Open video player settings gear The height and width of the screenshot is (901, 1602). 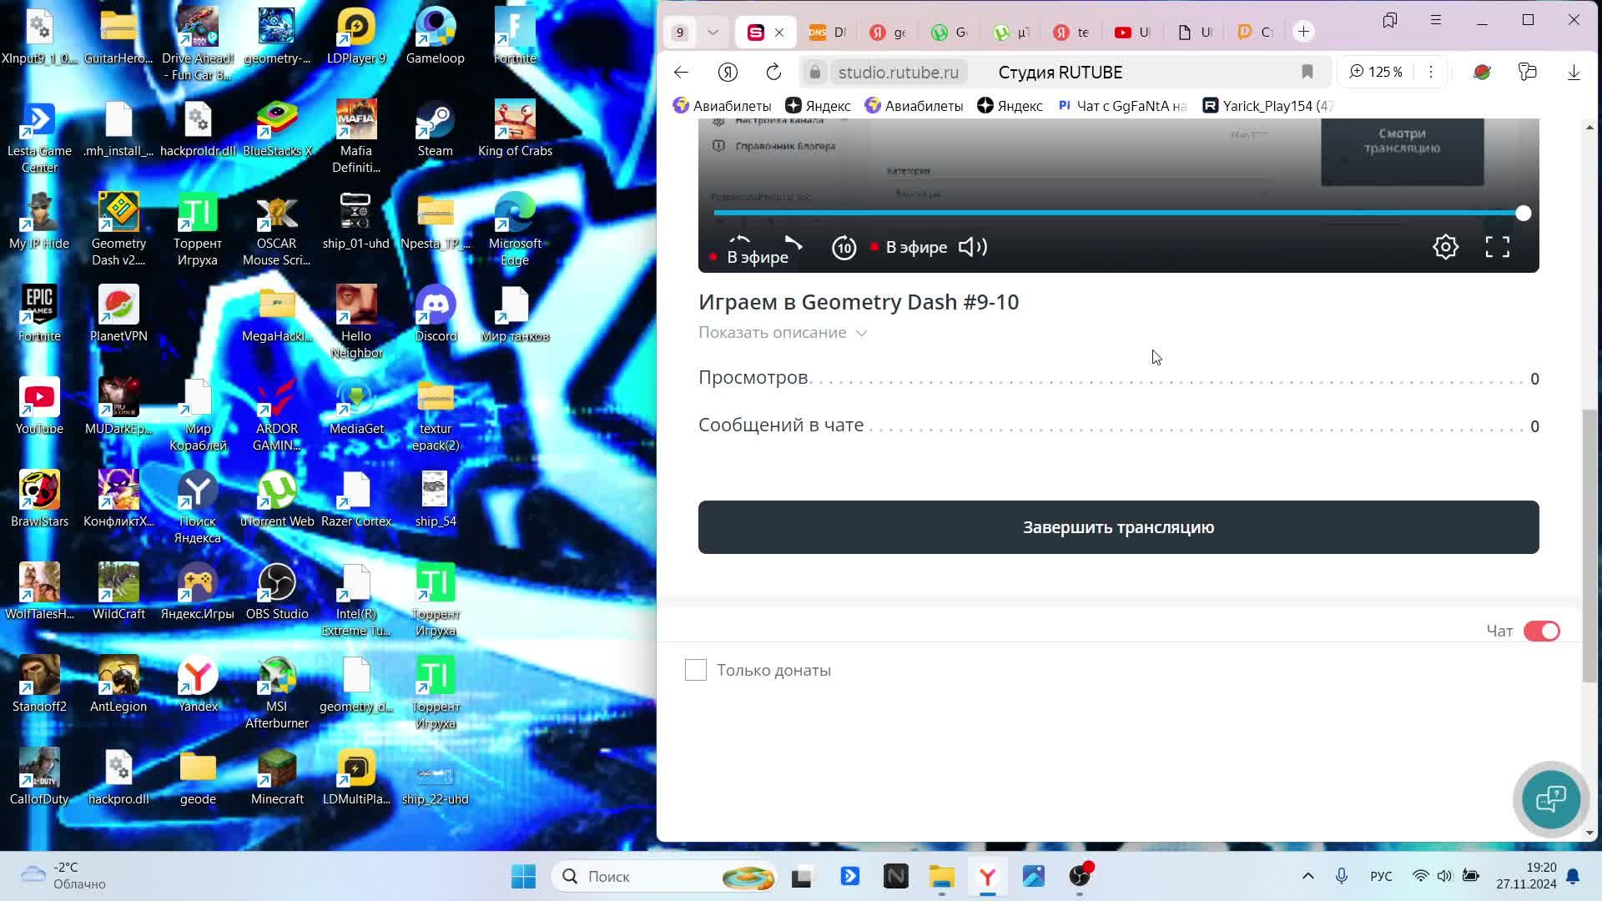[x=1445, y=247]
